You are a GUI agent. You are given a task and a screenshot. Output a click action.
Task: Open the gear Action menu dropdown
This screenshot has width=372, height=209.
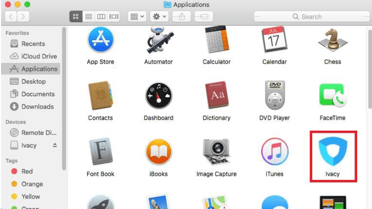point(159,16)
